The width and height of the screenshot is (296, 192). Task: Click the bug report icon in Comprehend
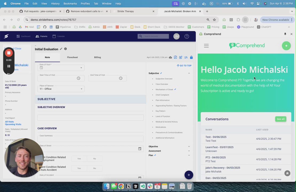(x=287, y=173)
